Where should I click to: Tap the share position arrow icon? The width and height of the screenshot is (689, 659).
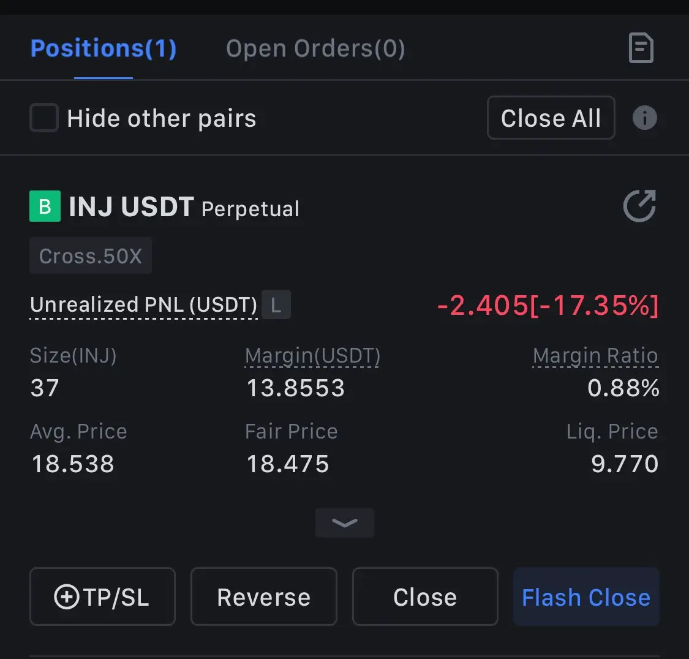(x=639, y=206)
